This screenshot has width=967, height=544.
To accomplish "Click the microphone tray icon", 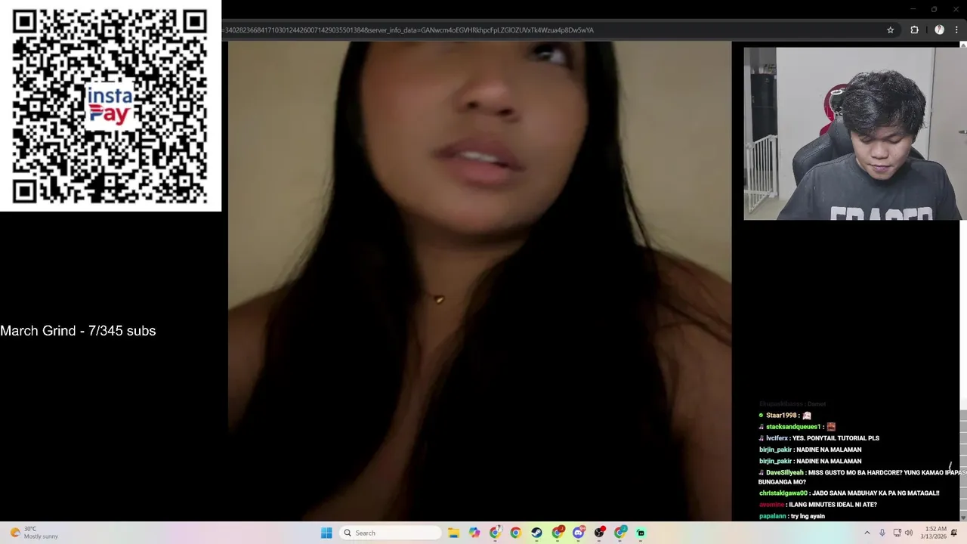I will [x=882, y=533].
